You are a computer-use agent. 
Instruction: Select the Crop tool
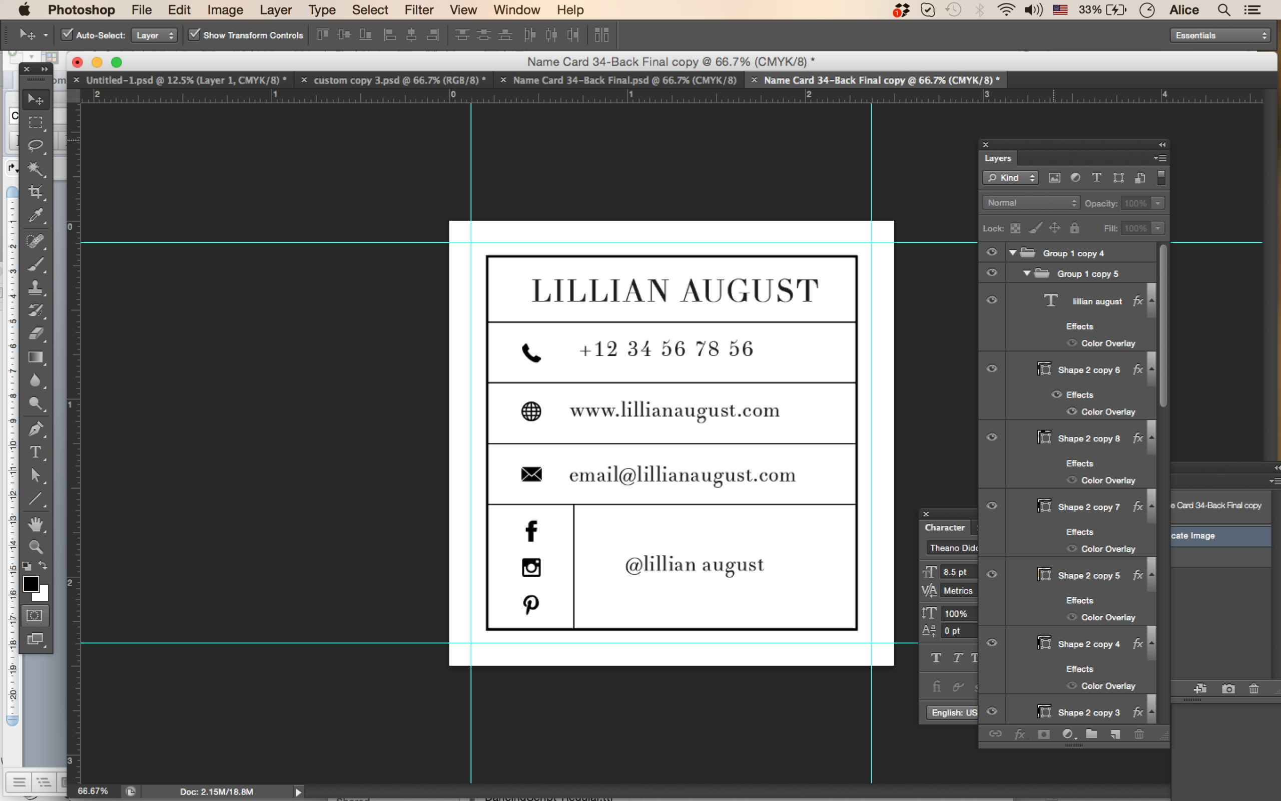pyautogui.click(x=36, y=192)
